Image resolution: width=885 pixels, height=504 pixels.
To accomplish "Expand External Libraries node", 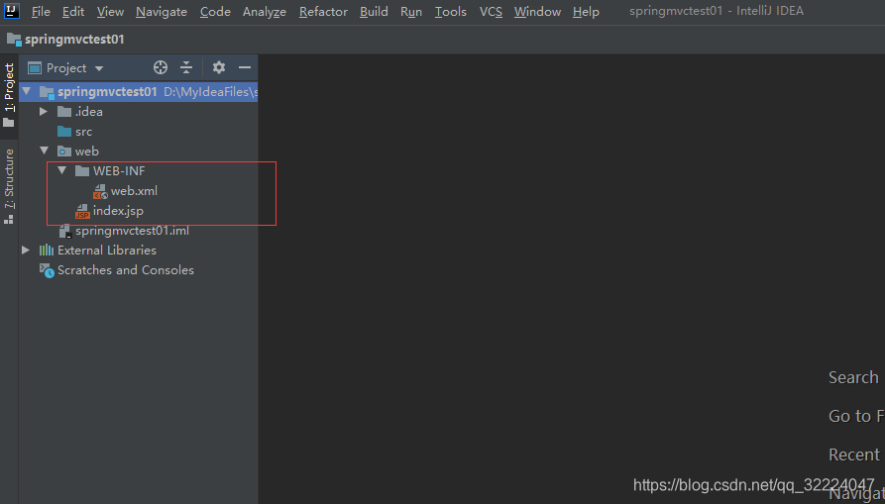I will (26, 250).
